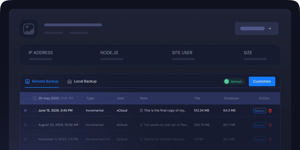300x150 pixels.
Task: Click trash icon for August 22, 2024 backup
Action: pyautogui.click(x=270, y=125)
